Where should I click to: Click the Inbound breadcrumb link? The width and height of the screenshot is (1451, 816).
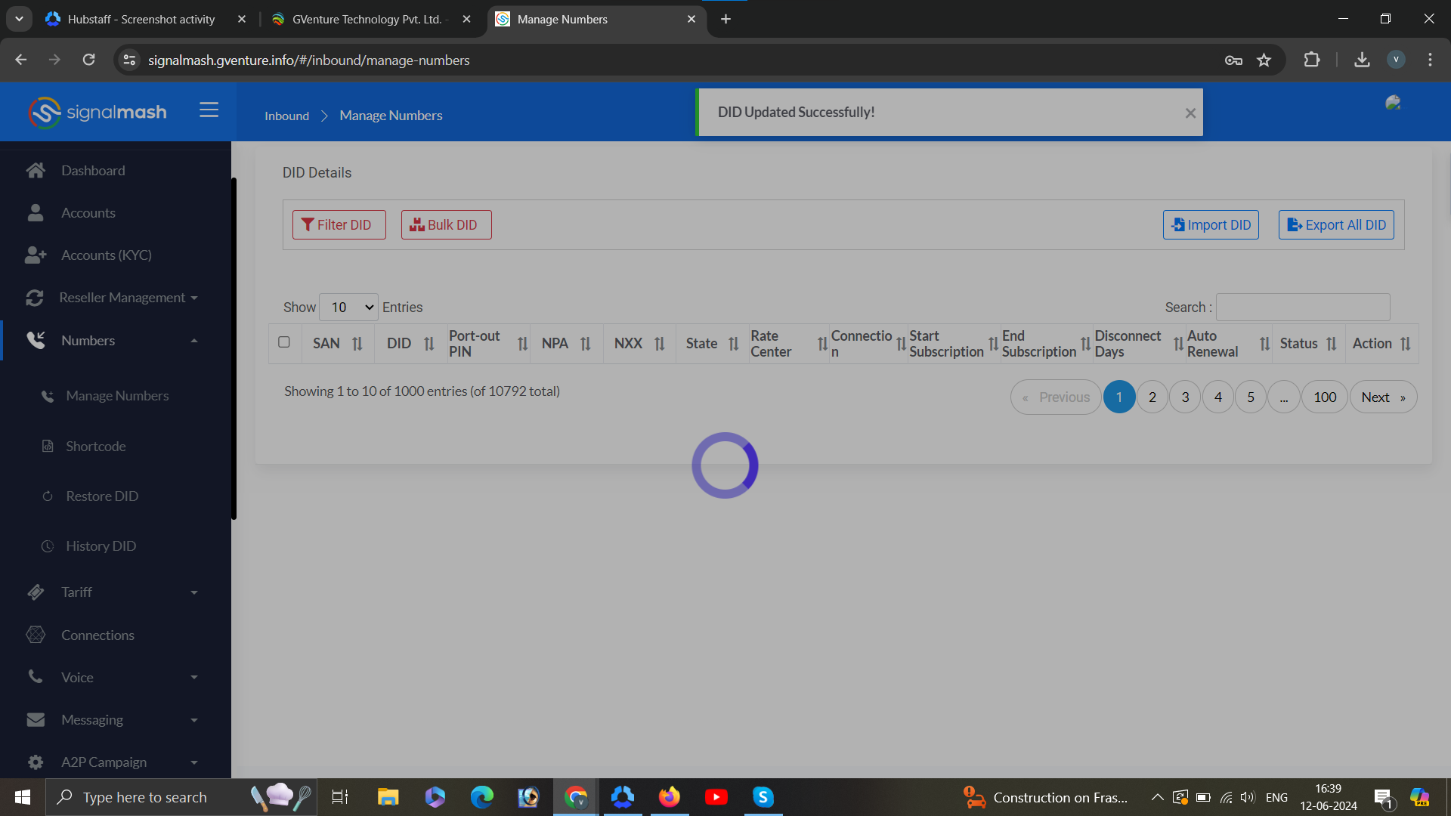click(286, 116)
